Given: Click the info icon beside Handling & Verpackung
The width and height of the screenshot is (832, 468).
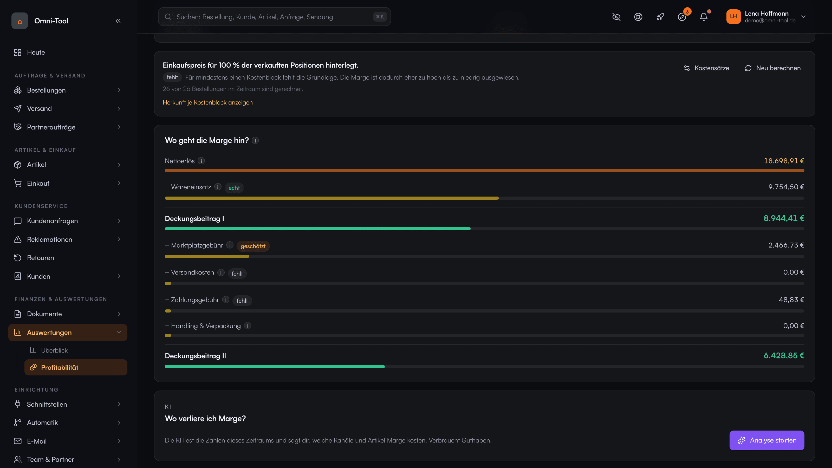Looking at the screenshot, I should coord(248,326).
